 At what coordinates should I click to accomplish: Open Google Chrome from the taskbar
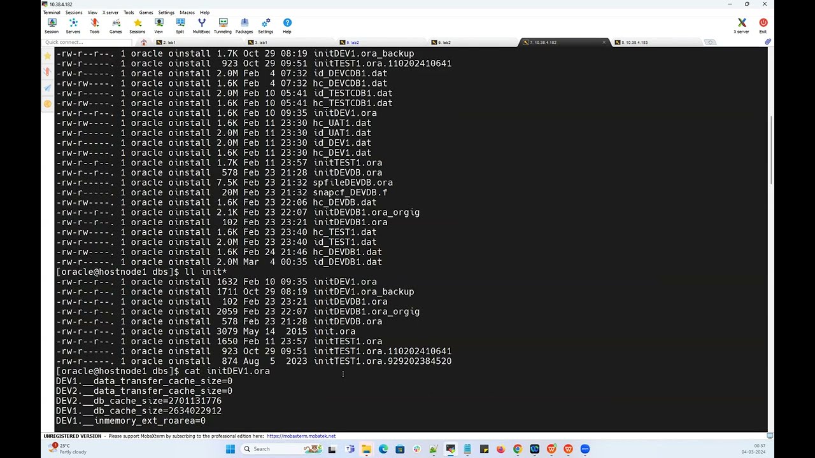518,449
